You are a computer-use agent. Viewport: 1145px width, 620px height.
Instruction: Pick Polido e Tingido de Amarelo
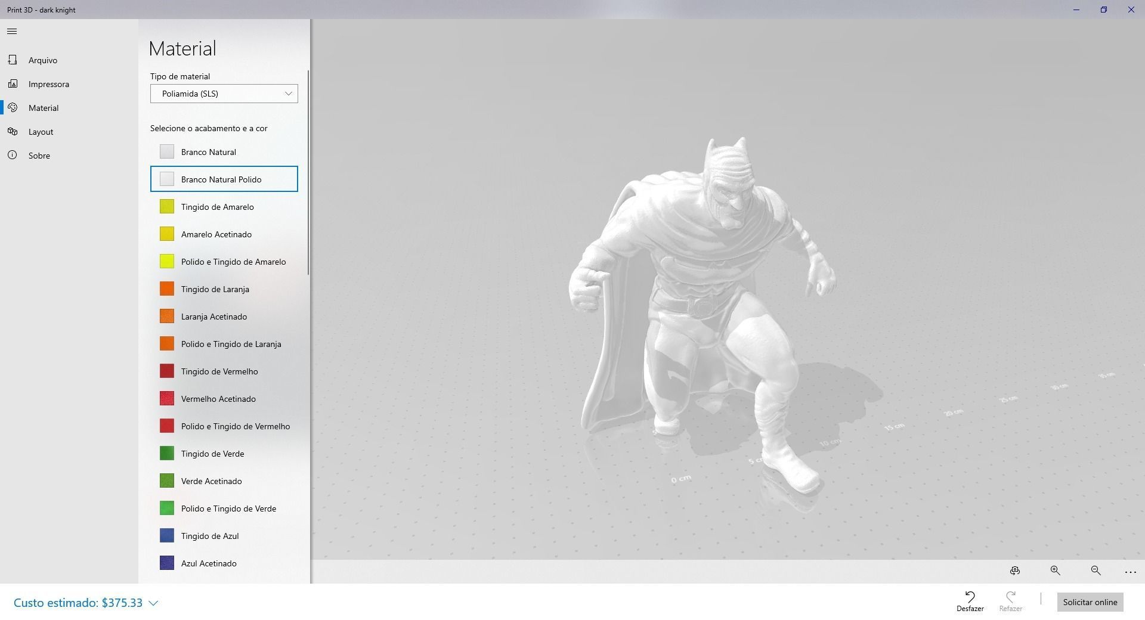(224, 262)
